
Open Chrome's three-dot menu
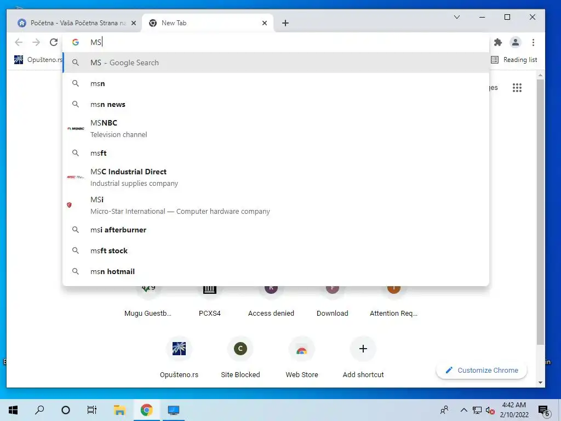pos(533,42)
